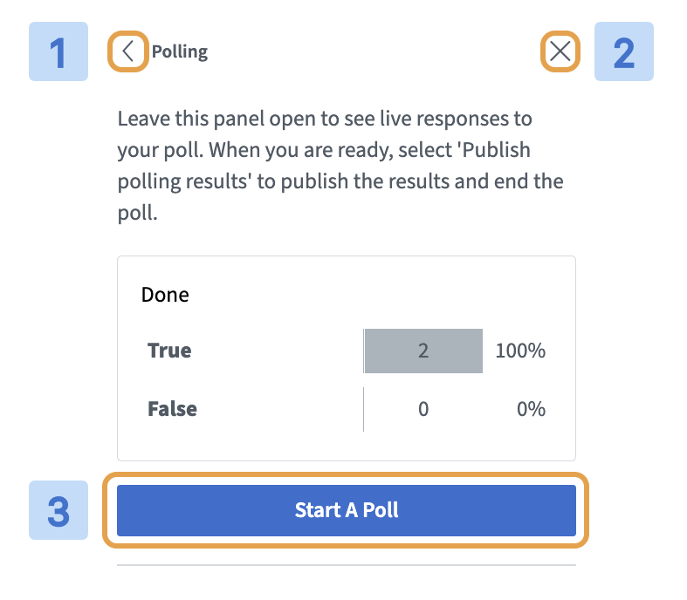Image resolution: width=687 pixels, height=600 pixels.
Task: Select the False answer label
Action: coord(172,408)
